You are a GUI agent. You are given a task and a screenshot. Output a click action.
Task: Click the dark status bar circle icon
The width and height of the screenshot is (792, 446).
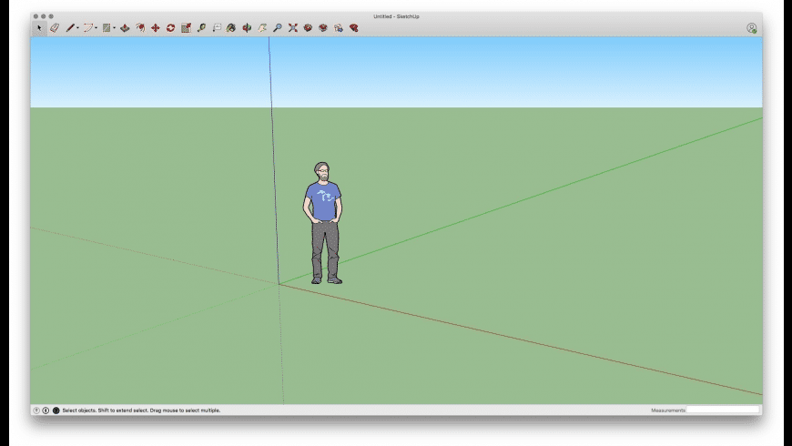pyautogui.click(x=56, y=411)
